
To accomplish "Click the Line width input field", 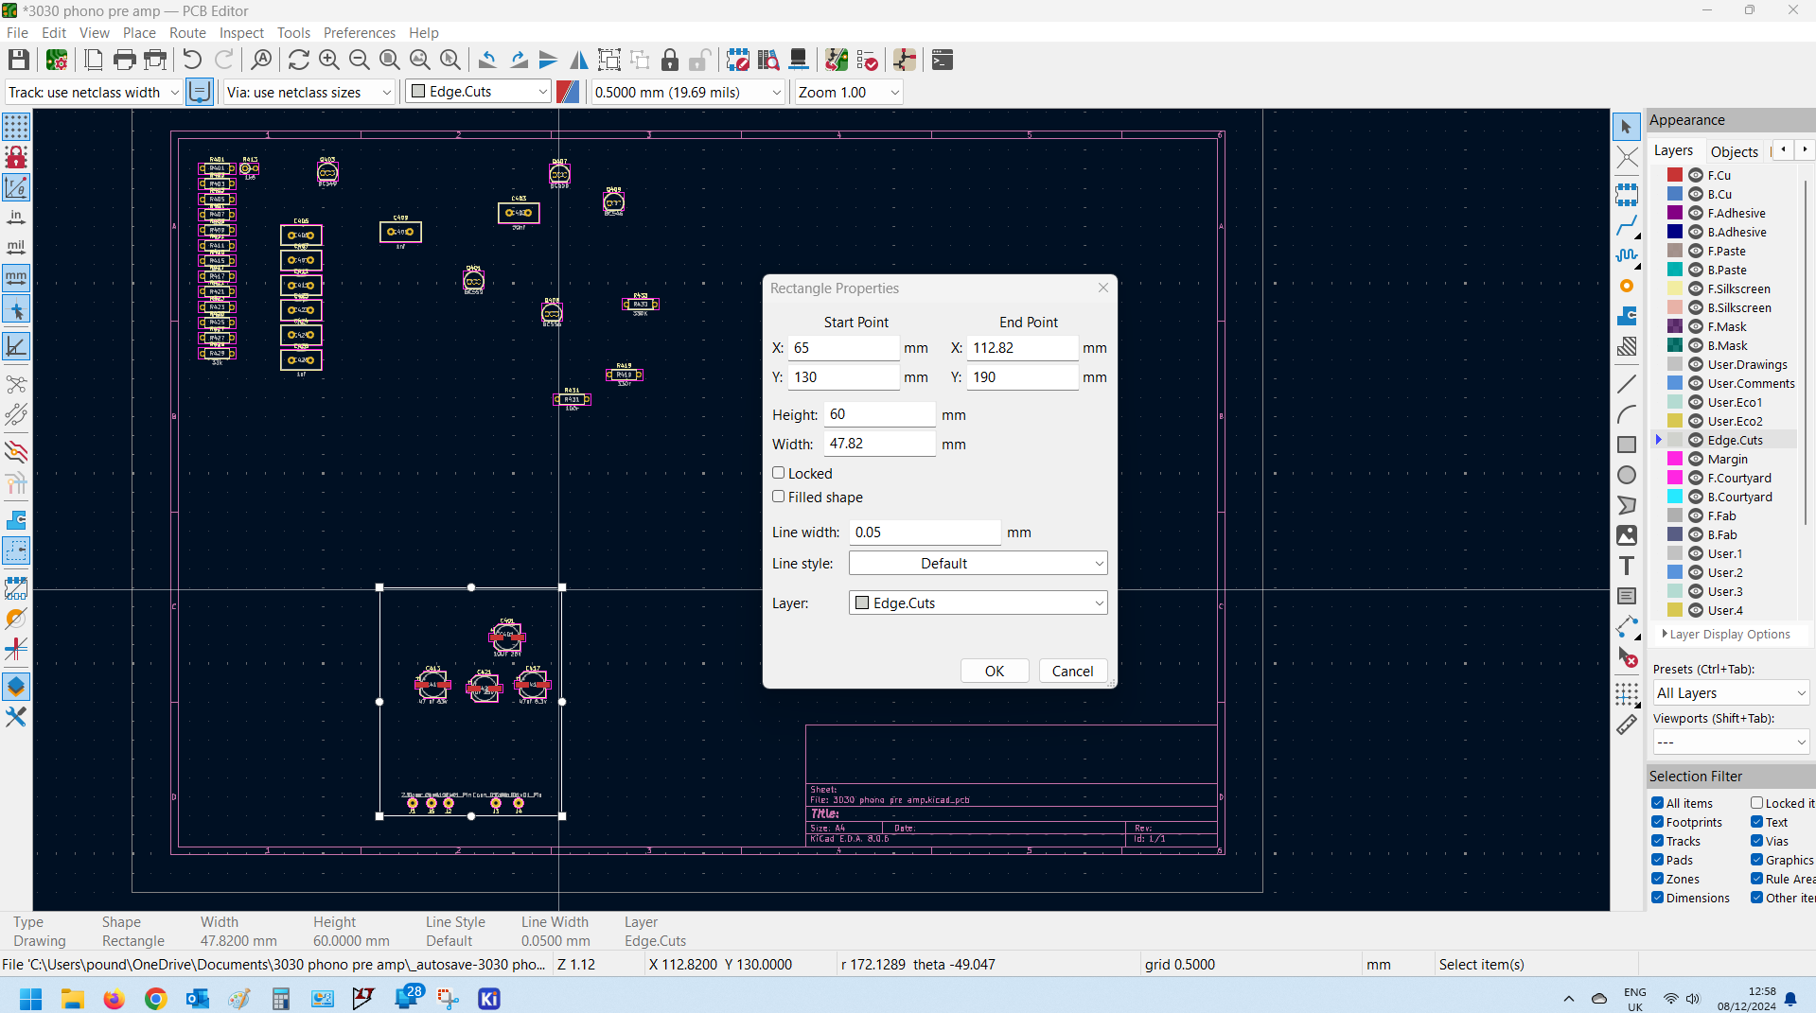I will 925,533.
